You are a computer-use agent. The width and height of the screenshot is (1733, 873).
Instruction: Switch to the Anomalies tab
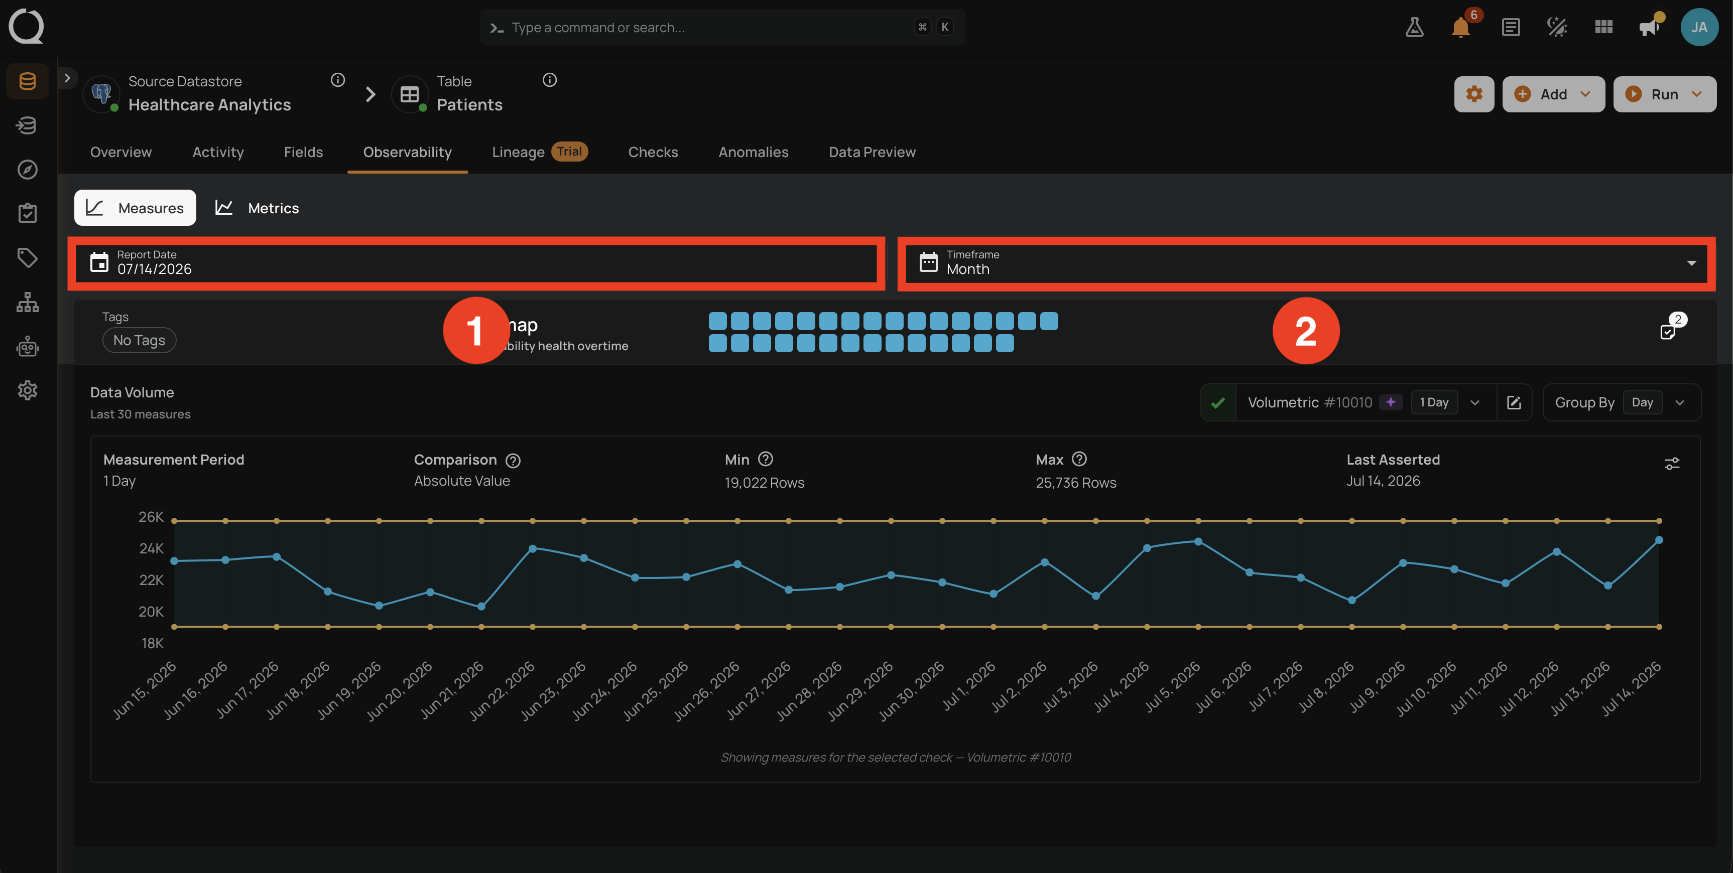[754, 152]
